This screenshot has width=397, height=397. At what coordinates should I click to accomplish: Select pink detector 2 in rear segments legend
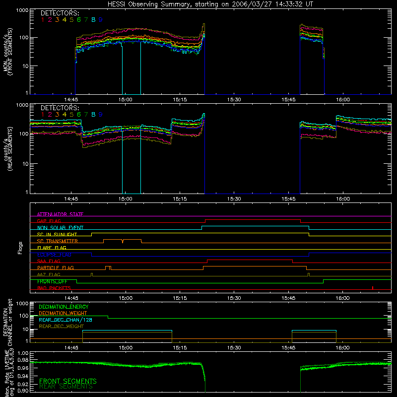click(x=50, y=115)
